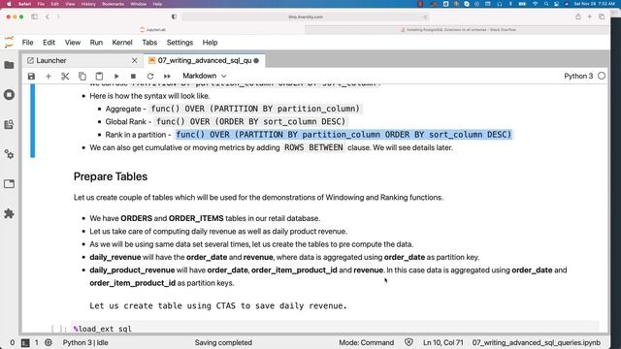The width and height of the screenshot is (621, 349).
Task: Click the terminal count icon in status bar
Action: point(25,342)
